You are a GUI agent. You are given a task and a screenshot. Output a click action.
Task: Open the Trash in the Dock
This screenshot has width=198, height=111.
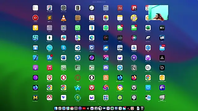142,108
